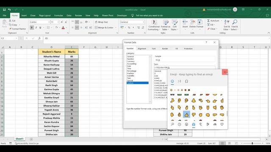The image size is (271, 152).
Task: Open Font tab in Format Cells dialog
Action: (x=154, y=49)
